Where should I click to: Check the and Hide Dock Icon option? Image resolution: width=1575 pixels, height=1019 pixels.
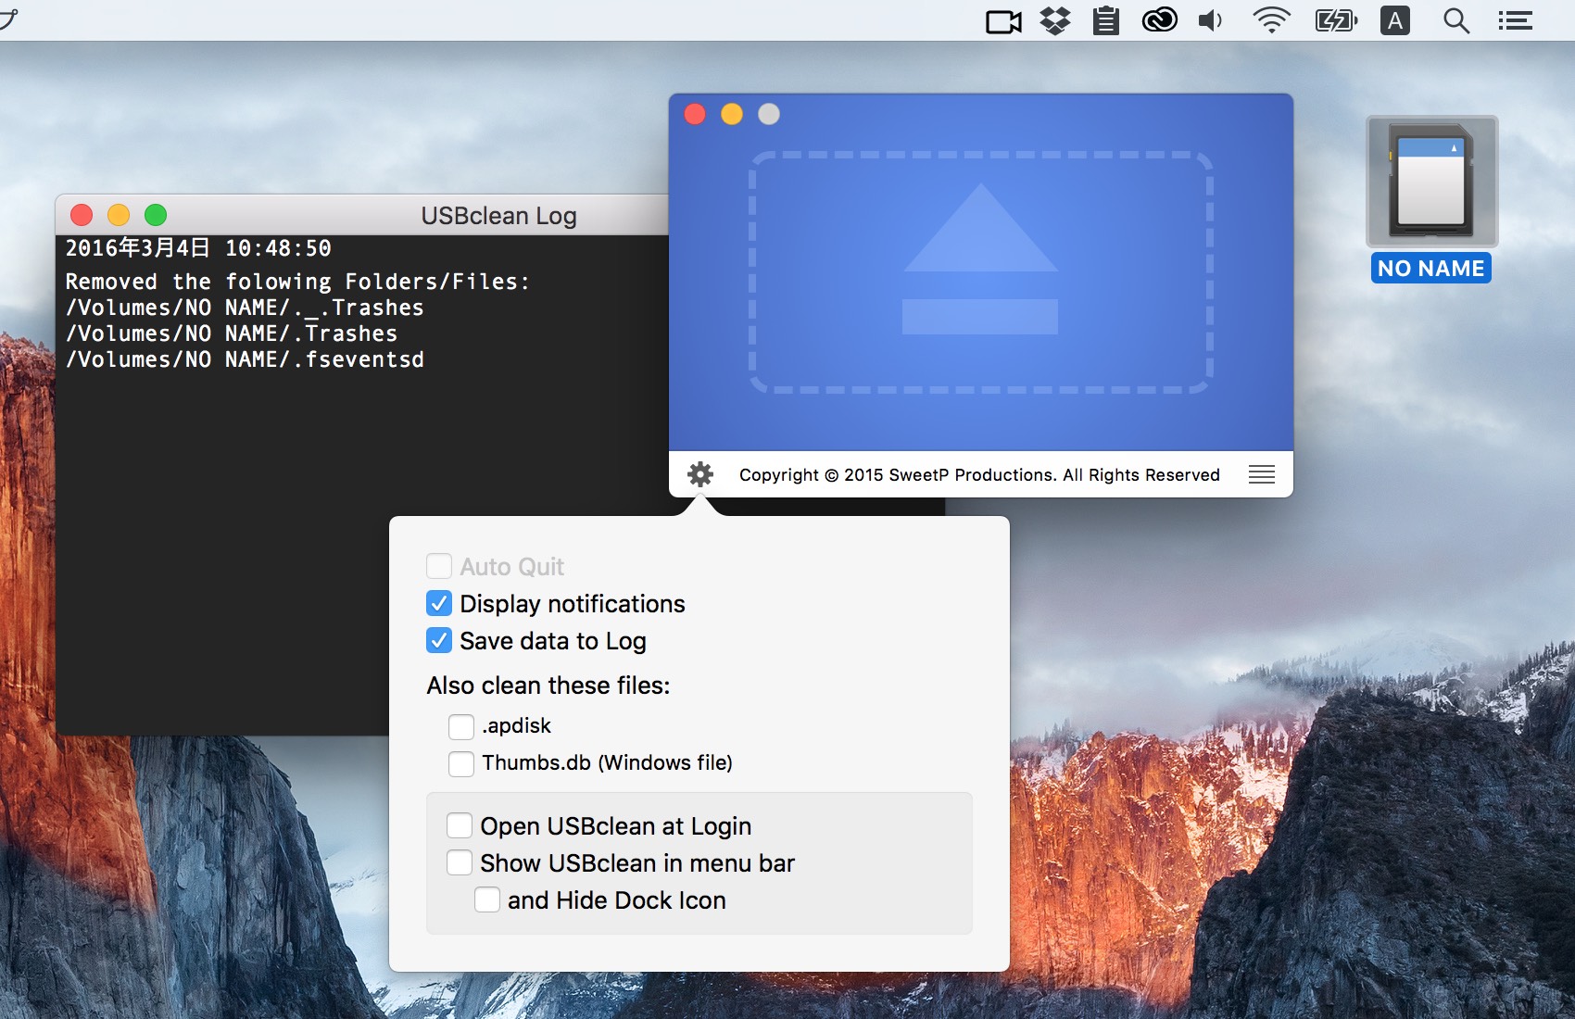[487, 899]
